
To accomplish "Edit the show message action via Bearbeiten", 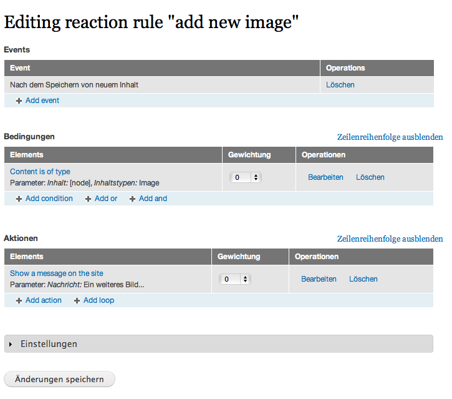I will (x=319, y=279).
